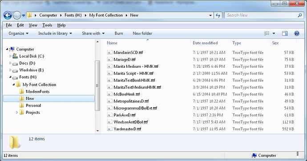The image size is (307, 161).
Task: Open the recent locations dropdown arrow
Action: point(24,15)
